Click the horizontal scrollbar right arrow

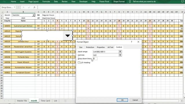click(182, 101)
